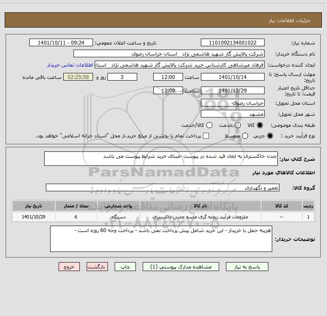Image resolution: width=327 pixels, height=316 pixels.
Task: Select the کالا/خدمت radio button
Action: 209,125
